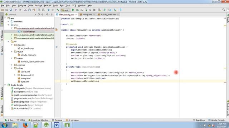Select styles.xml in values folder

point(25,81)
